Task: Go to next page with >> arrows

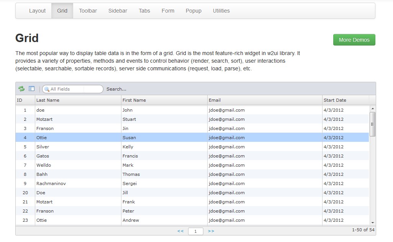Action: 211,231
